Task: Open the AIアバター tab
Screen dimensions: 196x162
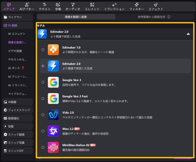Action: pyautogui.click(x=27, y=7)
